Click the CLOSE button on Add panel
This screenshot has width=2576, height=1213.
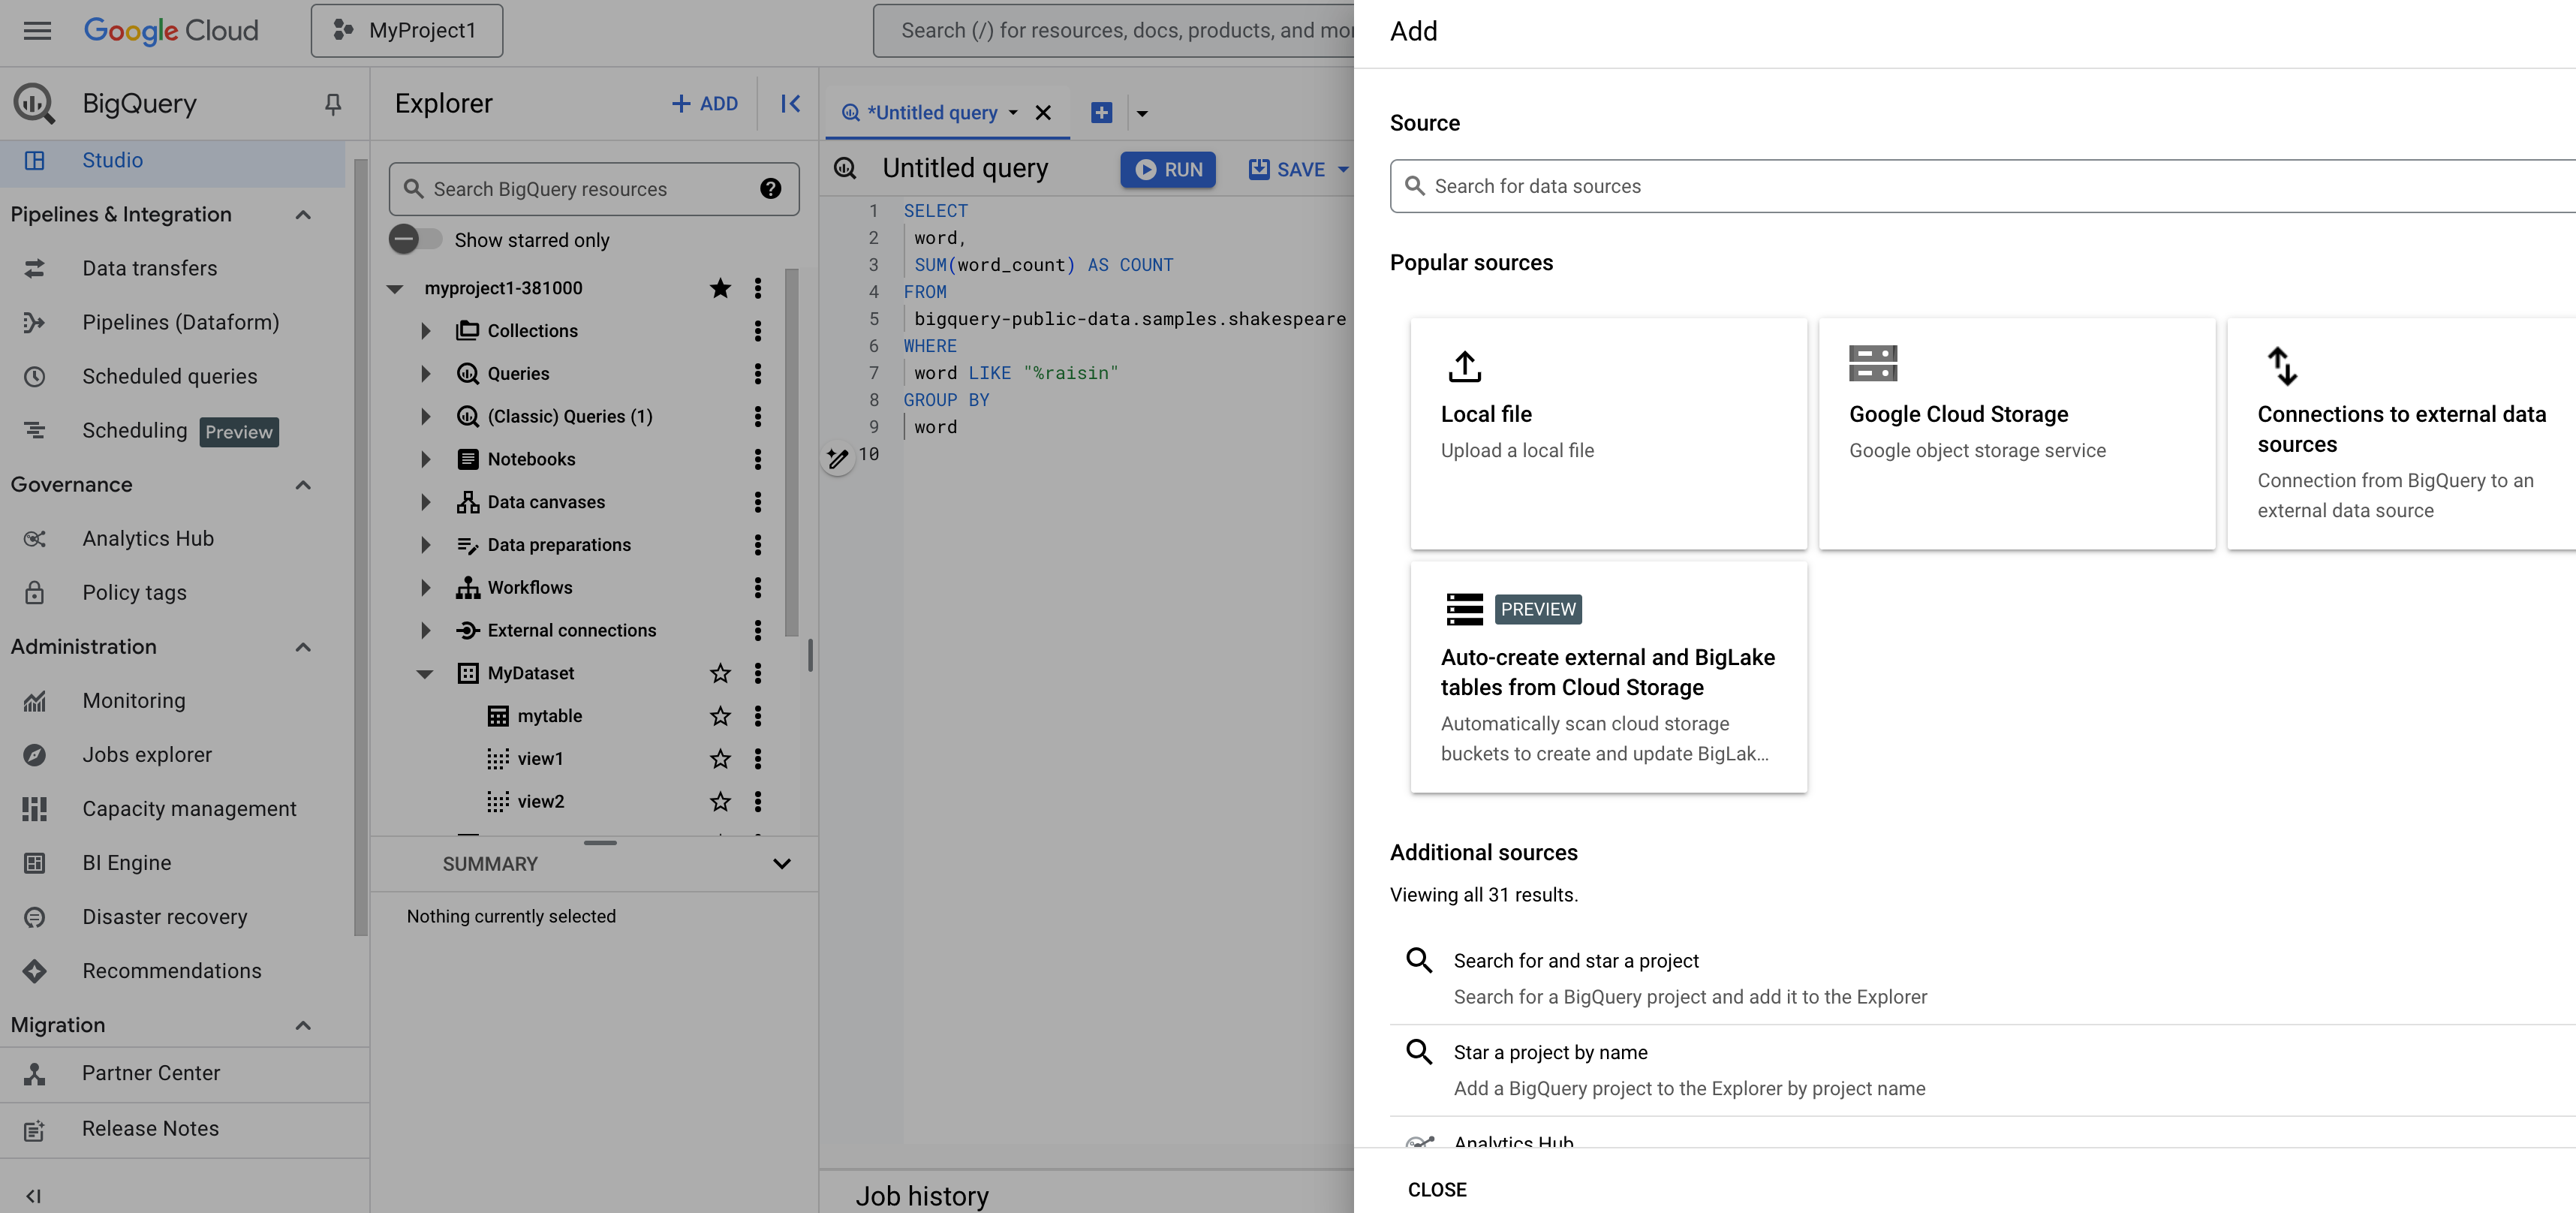click(x=1436, y=1190)
